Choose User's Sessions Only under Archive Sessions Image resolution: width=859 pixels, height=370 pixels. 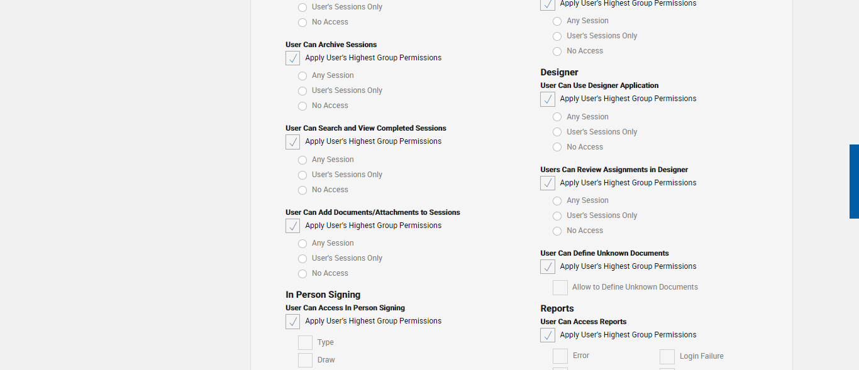(x=302, y=91)
